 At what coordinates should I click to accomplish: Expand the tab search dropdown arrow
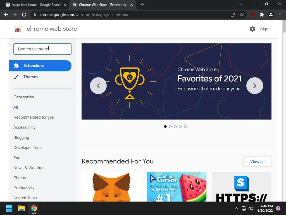tap(241, 4)
